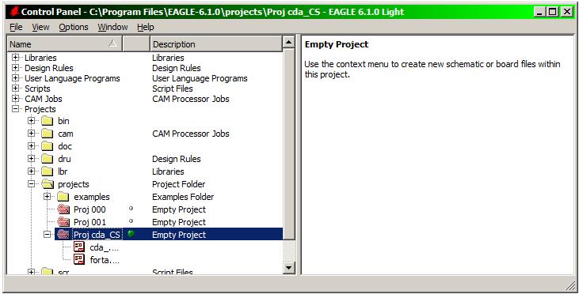
Task: Click the scr folder icon
Action: coord(48,272)
